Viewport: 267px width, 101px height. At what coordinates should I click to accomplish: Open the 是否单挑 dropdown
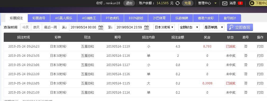tap(214, 27)
